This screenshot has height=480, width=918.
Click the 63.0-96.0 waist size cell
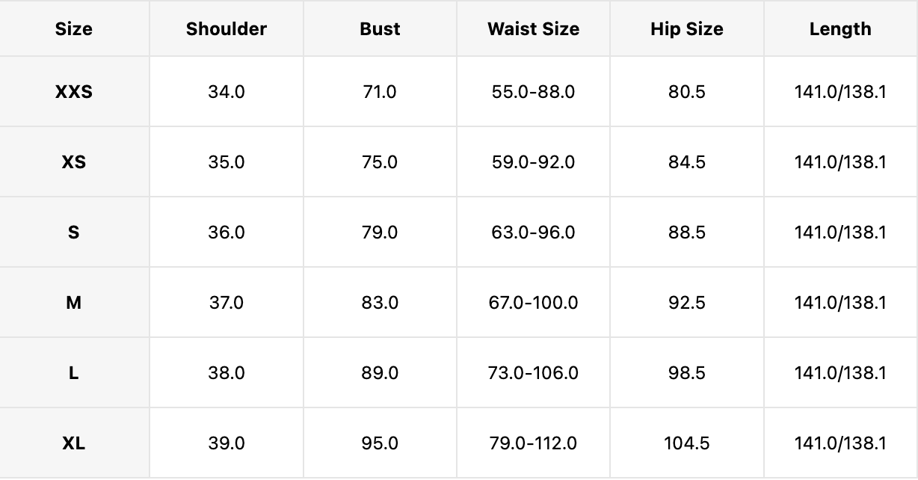pos(533,233)
